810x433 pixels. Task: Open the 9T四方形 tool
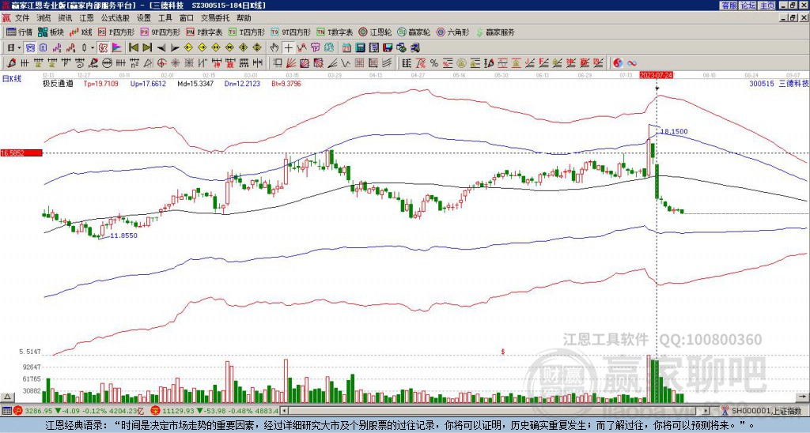click(291, 32)
